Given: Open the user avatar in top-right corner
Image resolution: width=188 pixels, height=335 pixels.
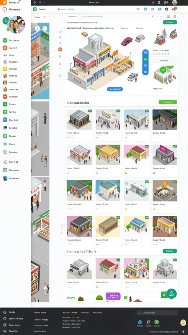Looking at the screenshot, I should [175, 3].
